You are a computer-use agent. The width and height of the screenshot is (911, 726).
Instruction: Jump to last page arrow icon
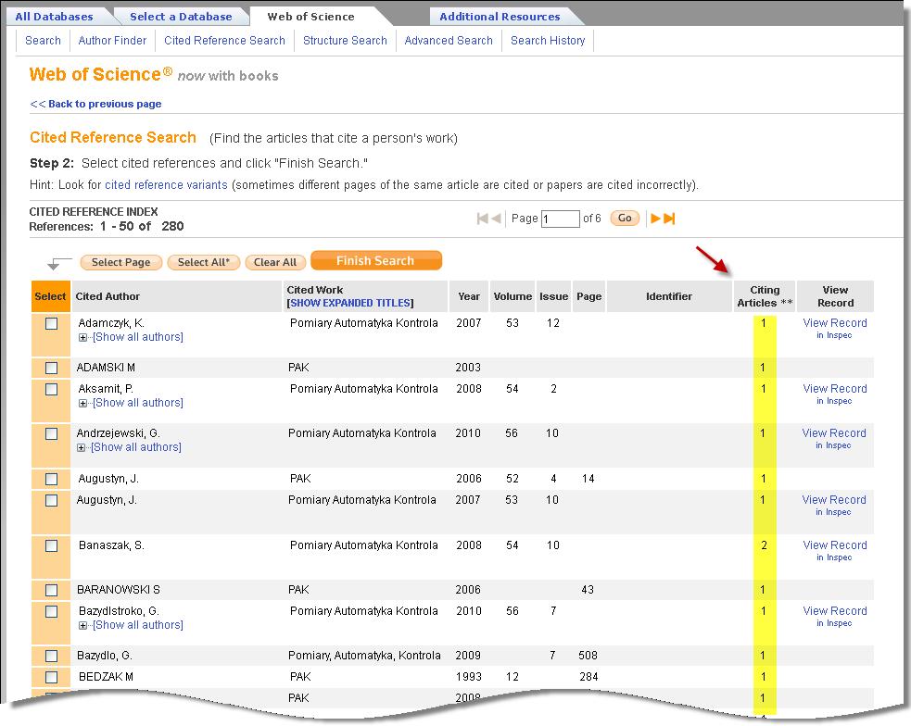pyautogui.click(x=669, y=219)
